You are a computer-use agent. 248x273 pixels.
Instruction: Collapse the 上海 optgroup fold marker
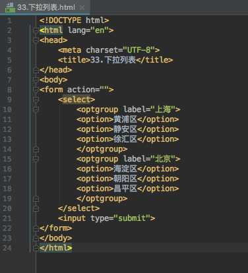click(36, 109)
